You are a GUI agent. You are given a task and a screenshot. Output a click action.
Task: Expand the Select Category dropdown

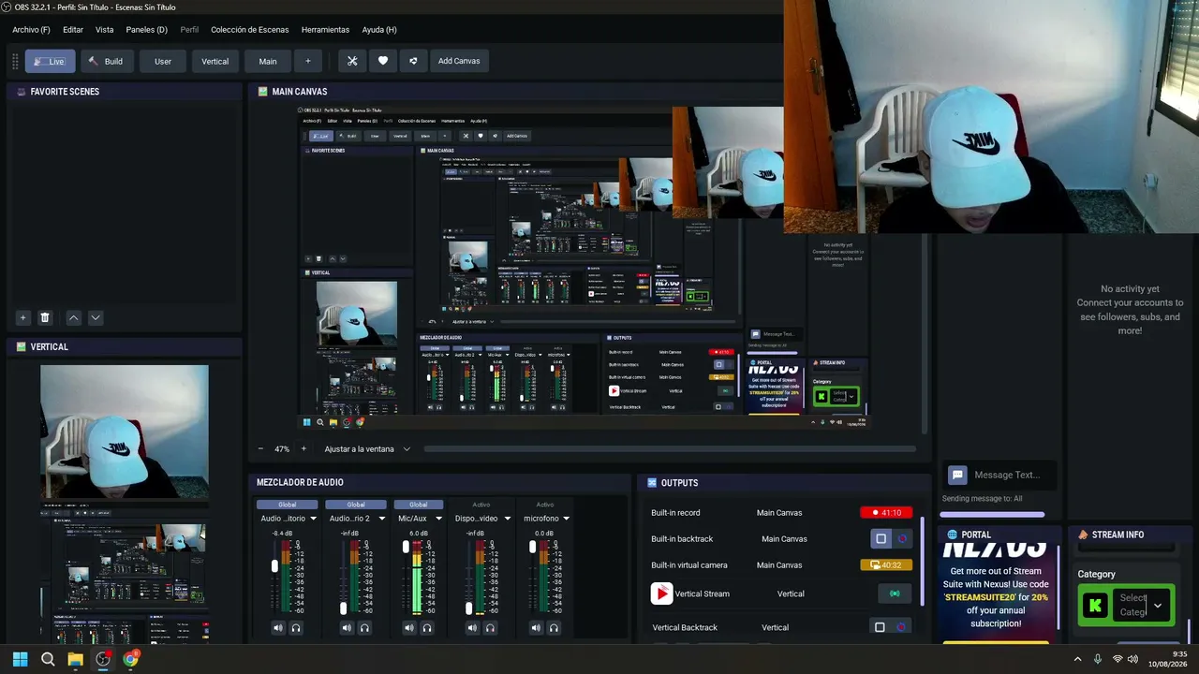pos(1158,606)
